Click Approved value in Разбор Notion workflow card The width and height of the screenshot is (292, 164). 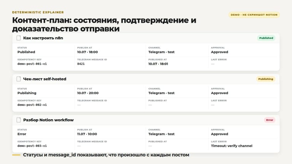(219, 134)
